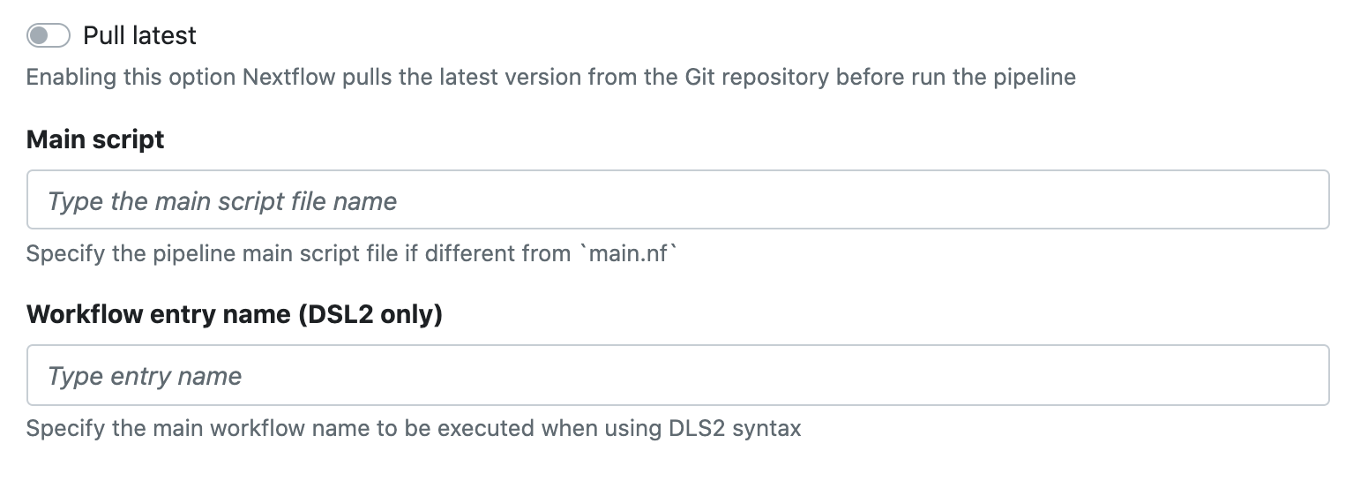Enable the Pull latest toggle switch
The height and width of the screenshot is (496, 1353).
pyautogui.click(x=49, y=35)
